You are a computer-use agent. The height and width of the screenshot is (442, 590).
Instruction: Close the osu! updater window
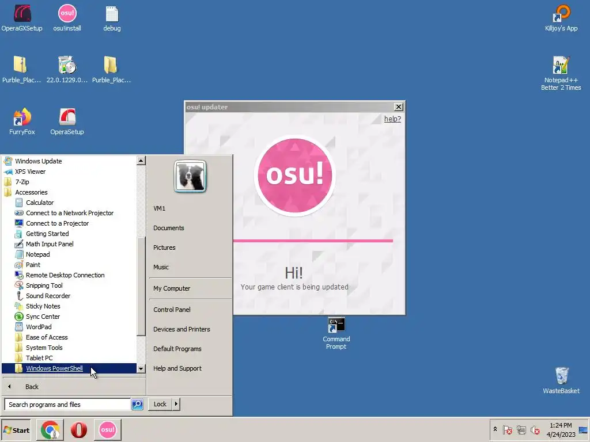(x=399, y=107)
